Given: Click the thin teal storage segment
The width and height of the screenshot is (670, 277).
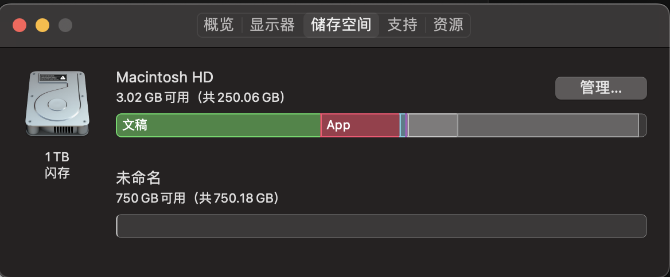Looking at the screenshot, I should 403,125.
